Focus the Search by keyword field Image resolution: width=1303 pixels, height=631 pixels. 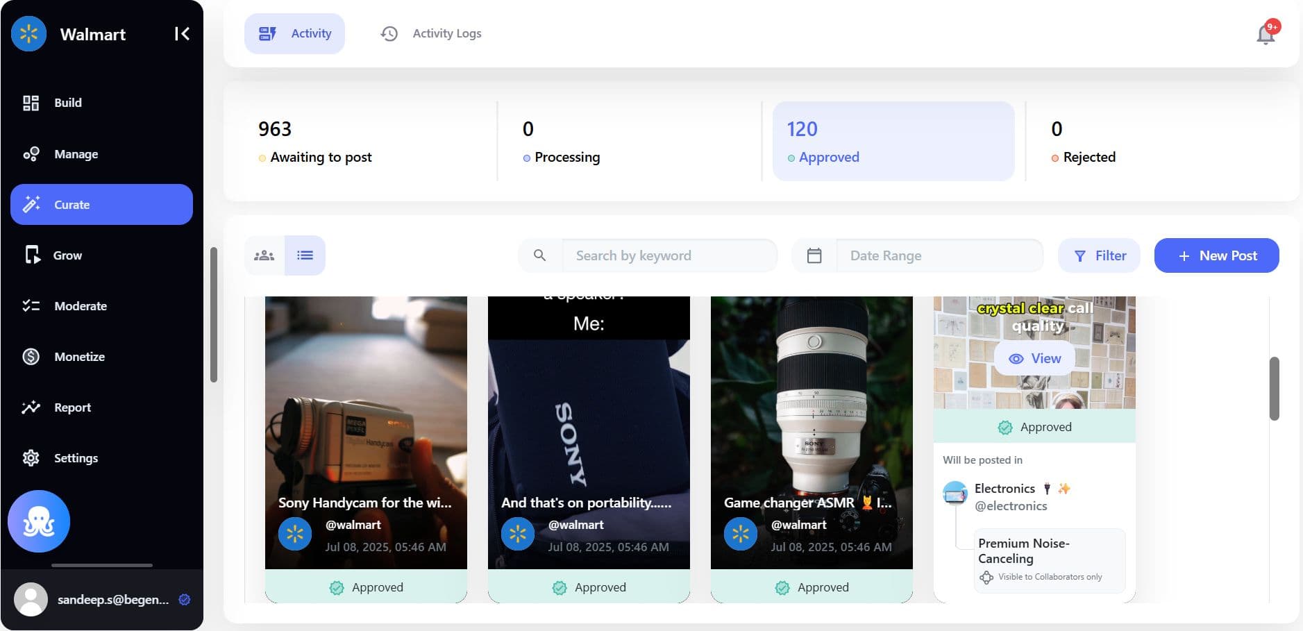[x=670, y=255]
